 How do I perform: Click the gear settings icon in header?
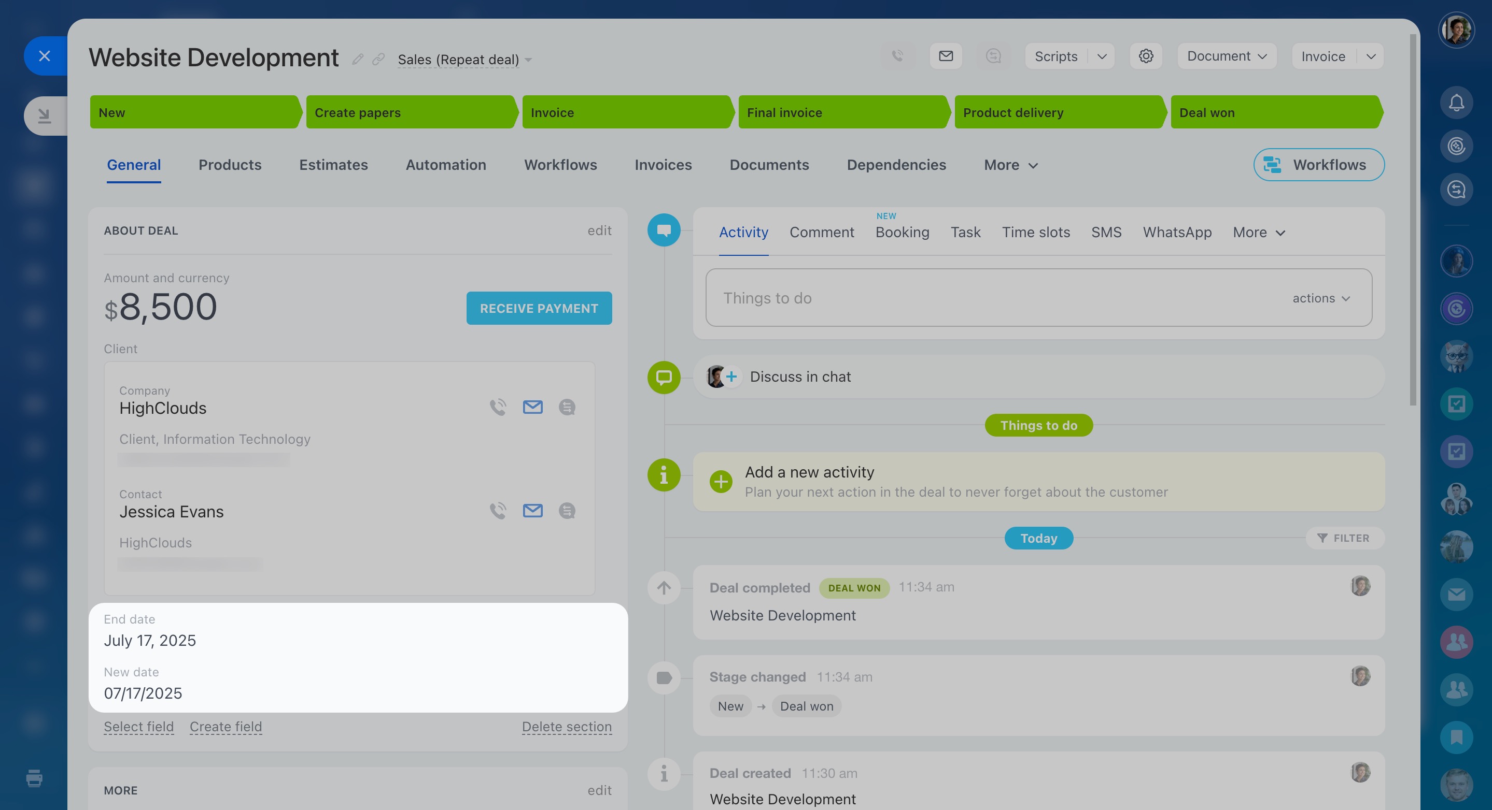pyautogui.click(x=1146, y=56)
